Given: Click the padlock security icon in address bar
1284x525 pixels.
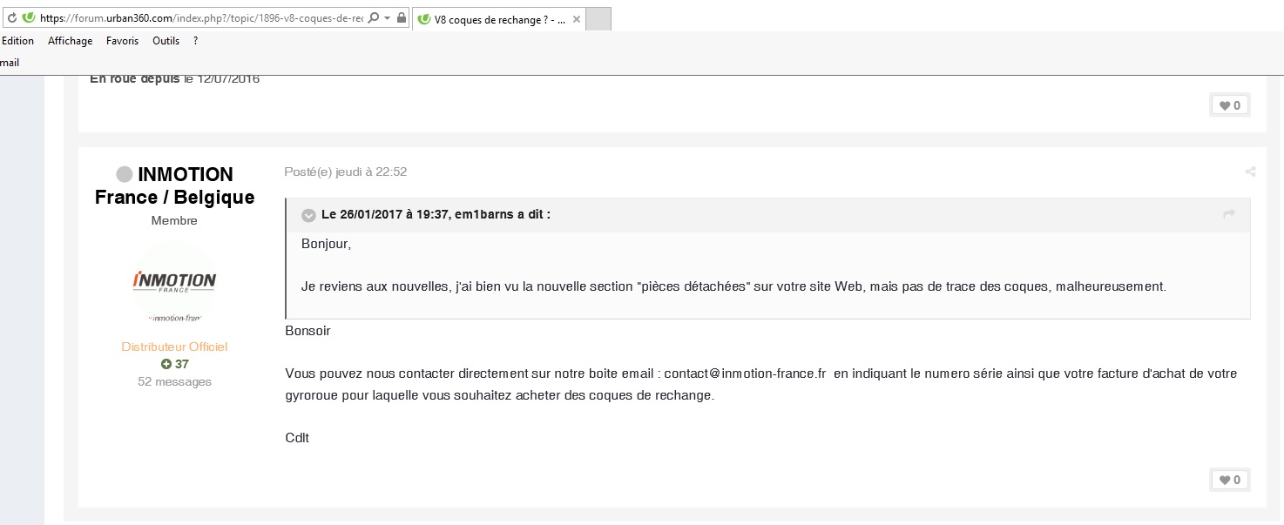Looking at the screenshot, I should click(401, 17).
